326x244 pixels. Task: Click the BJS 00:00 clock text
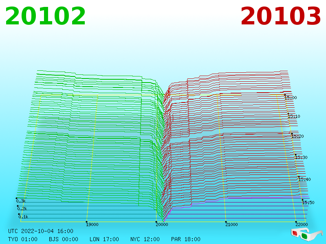pyautogui.click(x=64, y=239)
